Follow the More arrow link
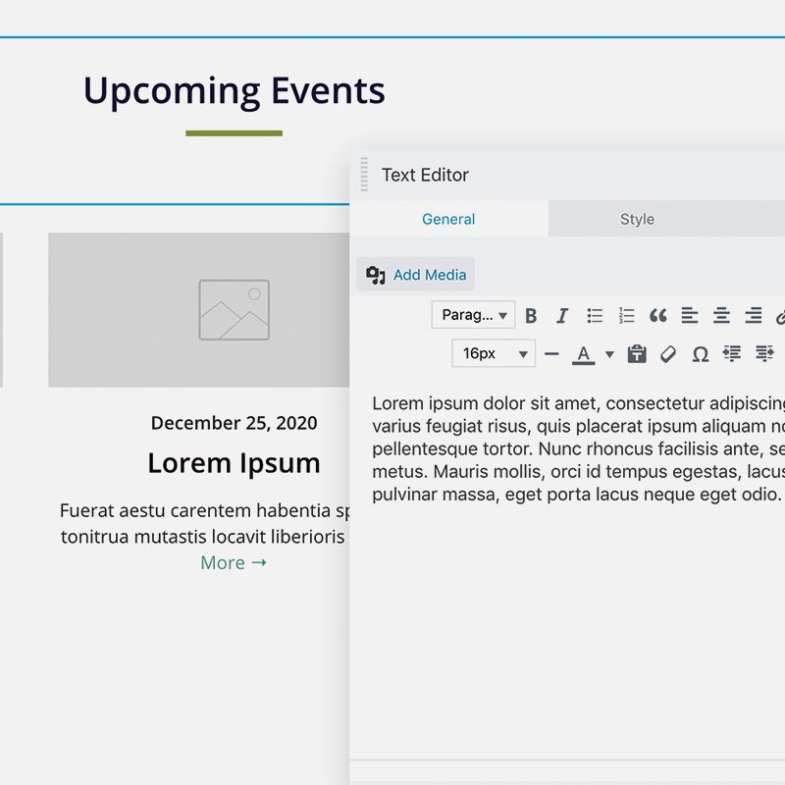 point(234,562)
